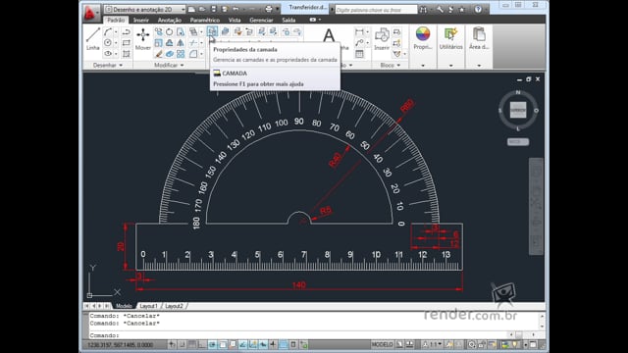The width and height of the screenshot is (628, 353).
Task: Open the Propriedades color wheel panel
Action: (423, 39)
